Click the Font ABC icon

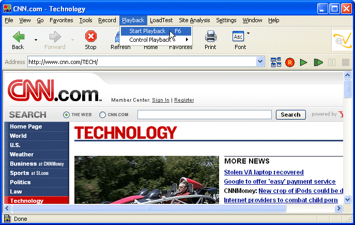click(x=238, y=36)
